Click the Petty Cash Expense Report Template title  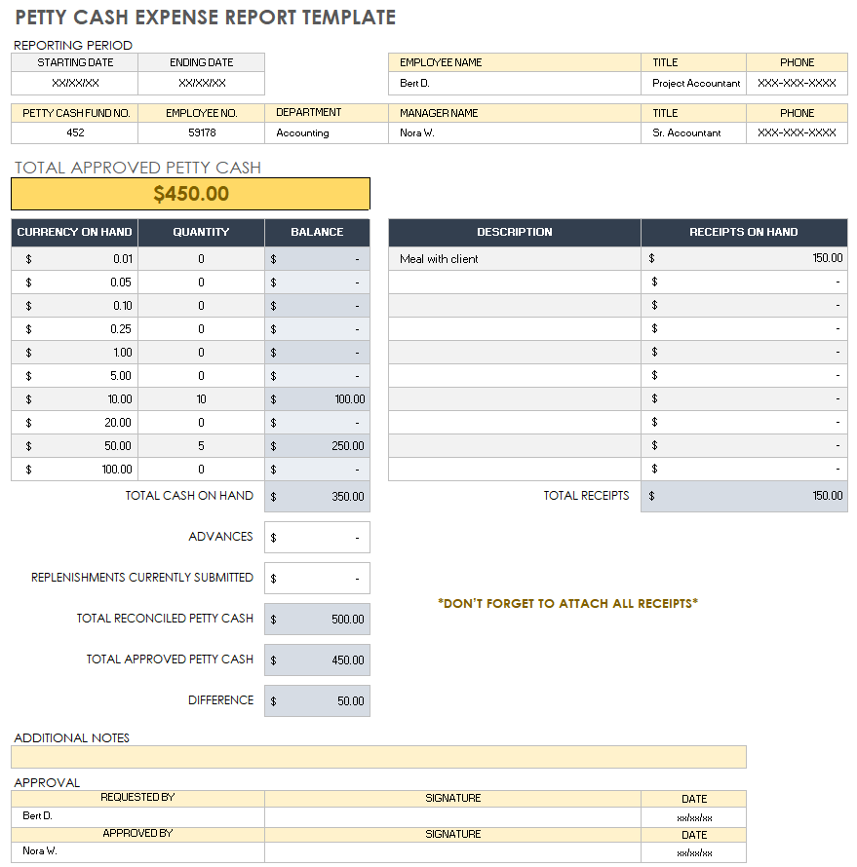point(206,18)
